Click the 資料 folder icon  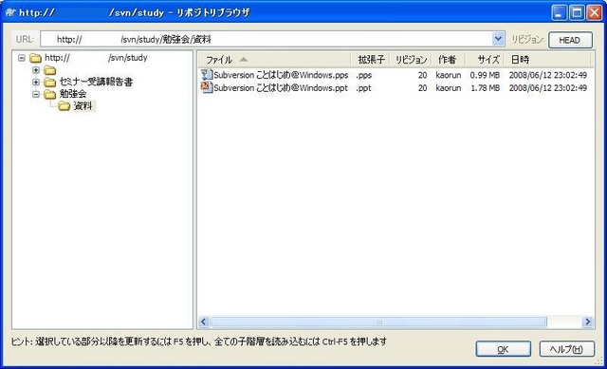pyautogui.click(x=64, y=106)
